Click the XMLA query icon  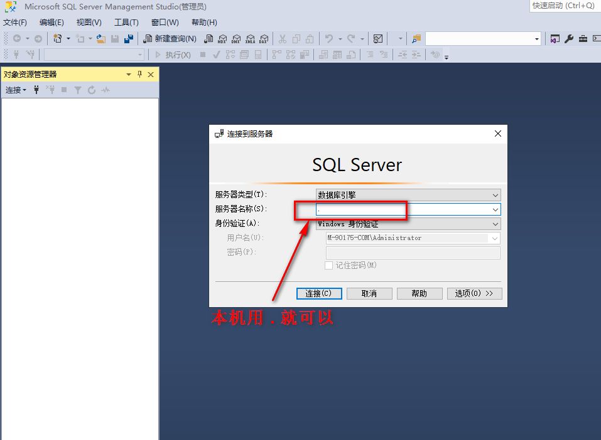click(250, 39)
